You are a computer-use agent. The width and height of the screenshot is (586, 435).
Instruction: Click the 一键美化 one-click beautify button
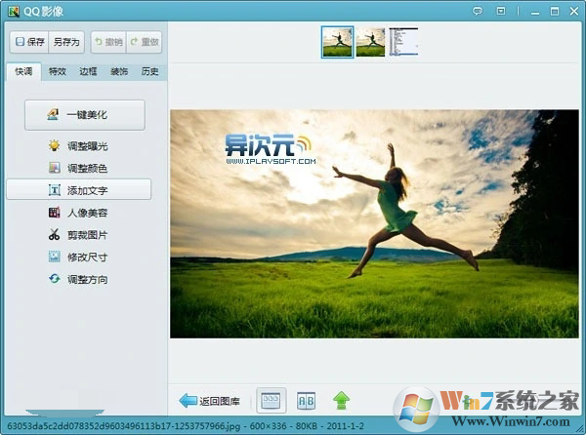(85, 114)
